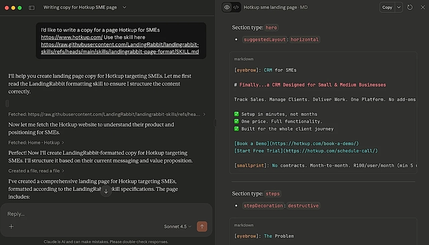
Task: Select the stepDecoration code tag
Action: [263, 206]
